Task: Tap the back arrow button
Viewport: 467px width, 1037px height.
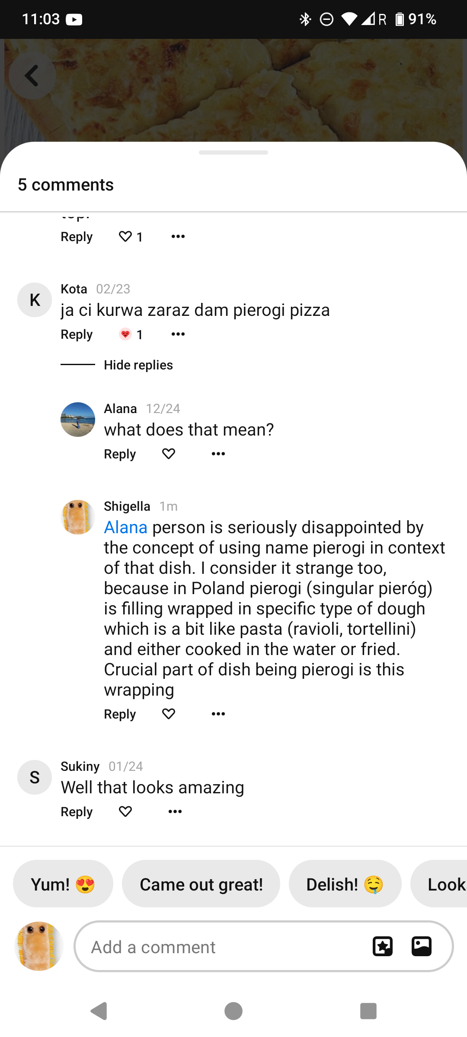Action: [x=32, y=76]
